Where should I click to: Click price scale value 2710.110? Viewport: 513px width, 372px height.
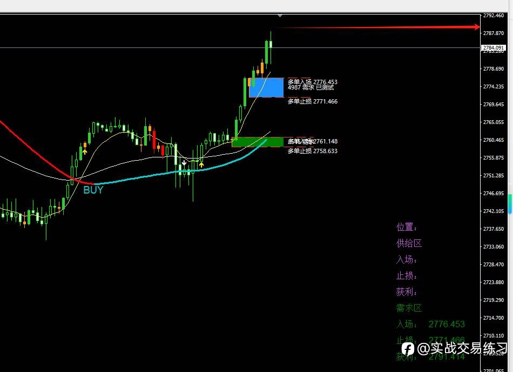pos(494,335)
